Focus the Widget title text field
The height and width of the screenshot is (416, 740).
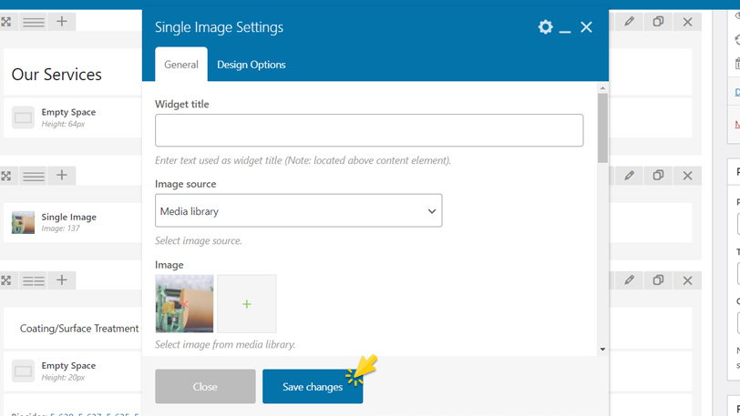368,131
